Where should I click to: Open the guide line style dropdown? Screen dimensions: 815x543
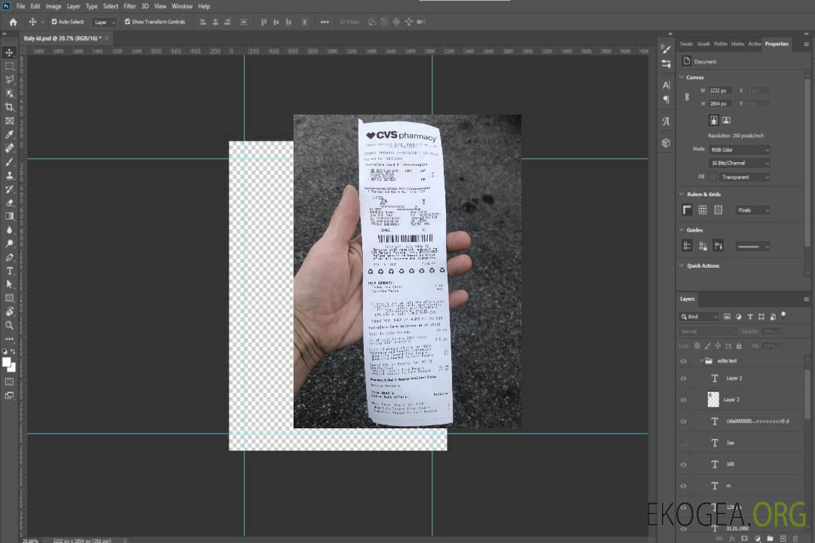pyautogui.click(x=752, y=247)
